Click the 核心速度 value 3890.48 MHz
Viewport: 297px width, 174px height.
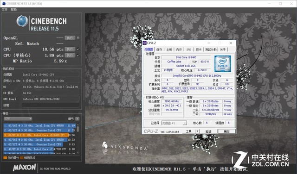(x=172, y=101)
